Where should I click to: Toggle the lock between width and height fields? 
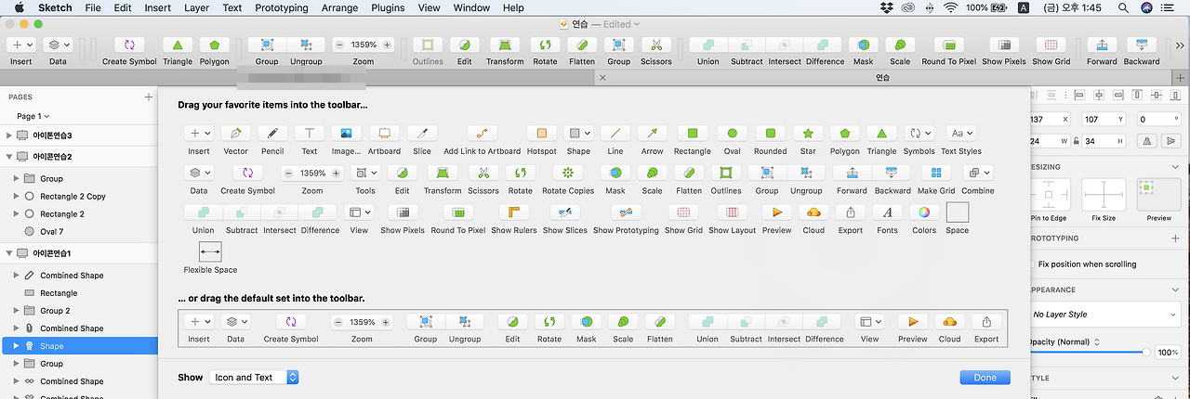coord(1076,140)
